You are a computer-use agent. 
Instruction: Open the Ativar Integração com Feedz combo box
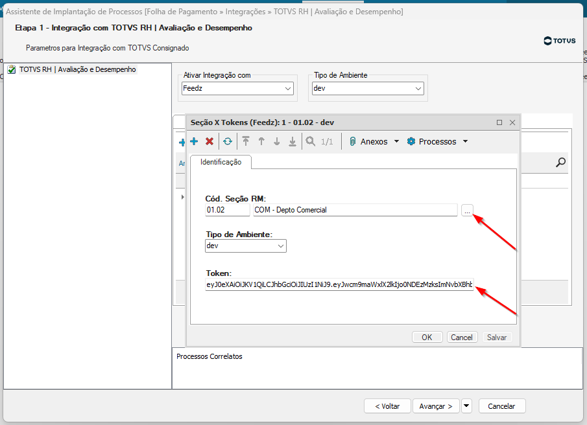237,89
